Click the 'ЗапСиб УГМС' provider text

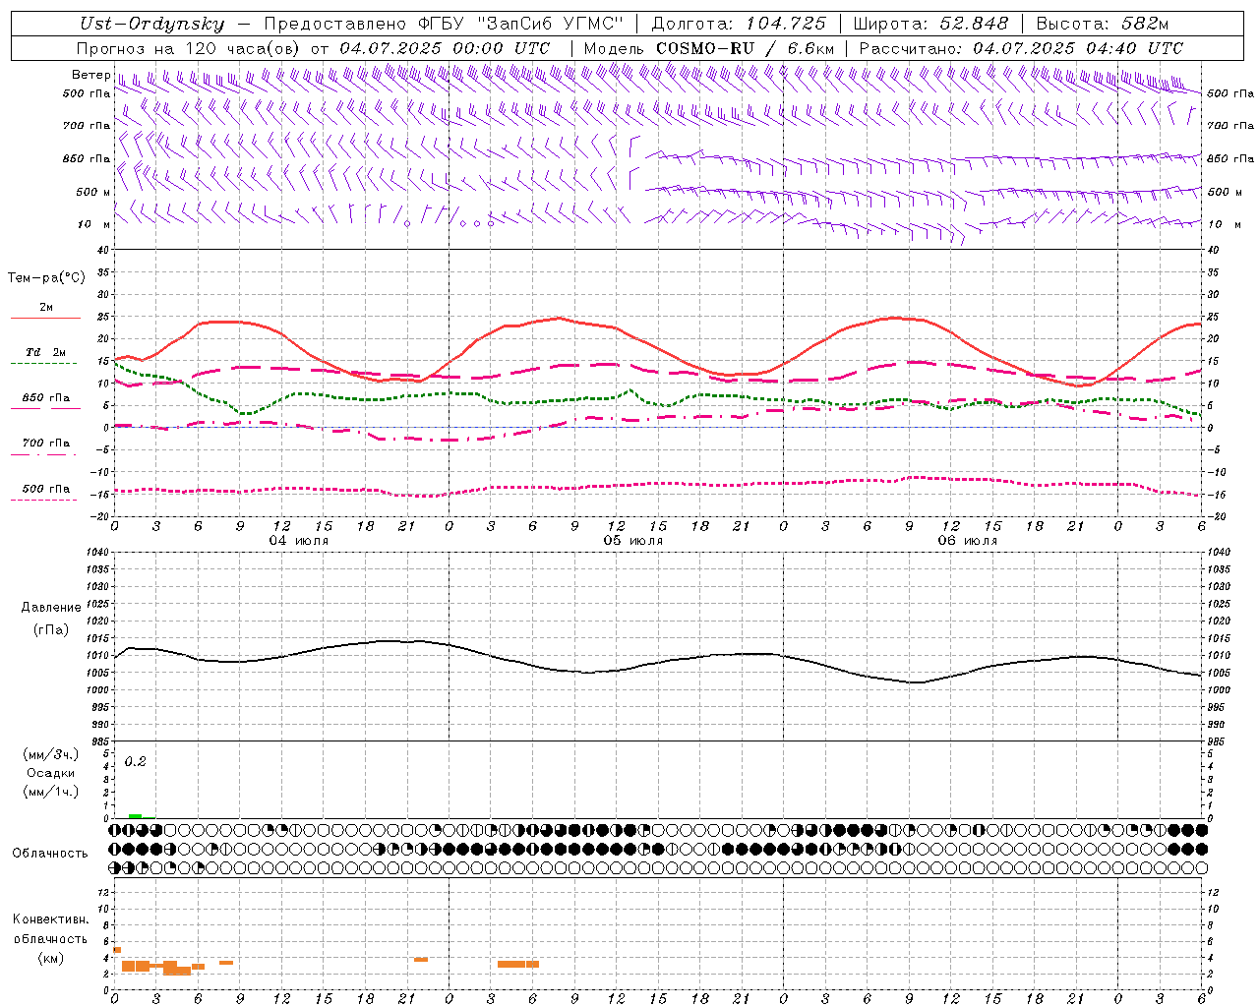[x=550, y=25]
